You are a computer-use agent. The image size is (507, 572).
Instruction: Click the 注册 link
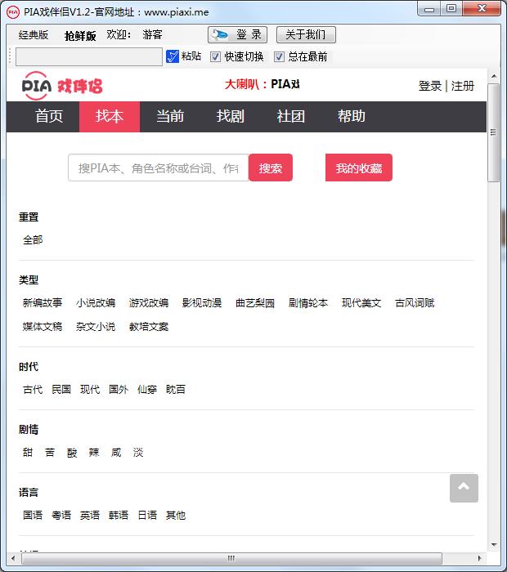(463, 86)
